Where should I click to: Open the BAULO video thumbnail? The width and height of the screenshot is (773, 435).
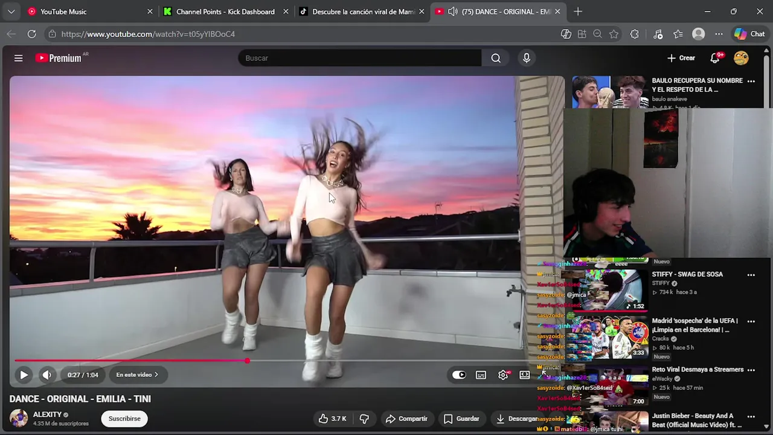[610, 92]
